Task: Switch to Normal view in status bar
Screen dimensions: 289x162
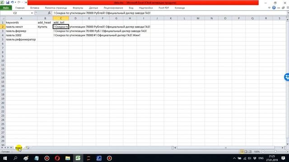Action: pos(242,152)
